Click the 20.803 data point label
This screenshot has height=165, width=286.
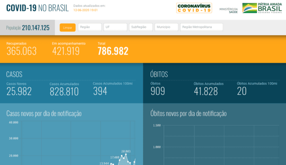tap(126, 152)
